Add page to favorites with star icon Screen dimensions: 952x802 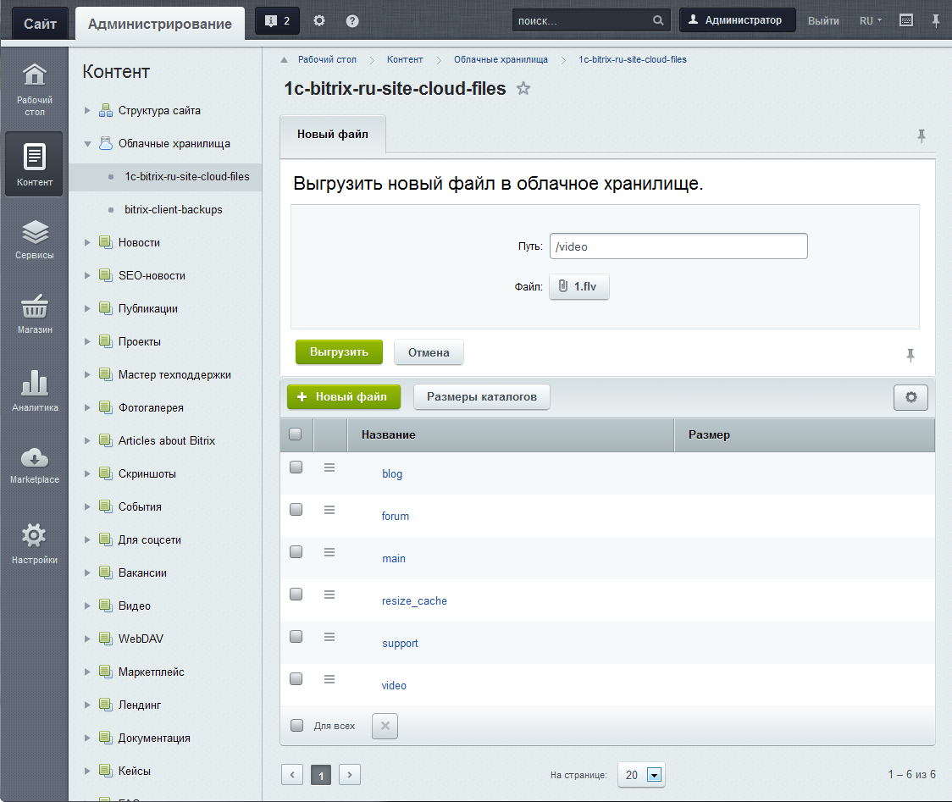[x=523, y=88]
